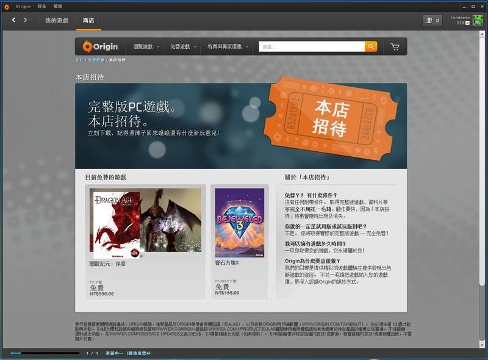Viewport: 488px width, 360px height.
Task: Open the shopping cart
Action: [395, 47]
